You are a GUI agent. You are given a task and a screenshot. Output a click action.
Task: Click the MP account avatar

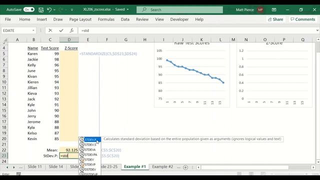(x=260, y=9)
